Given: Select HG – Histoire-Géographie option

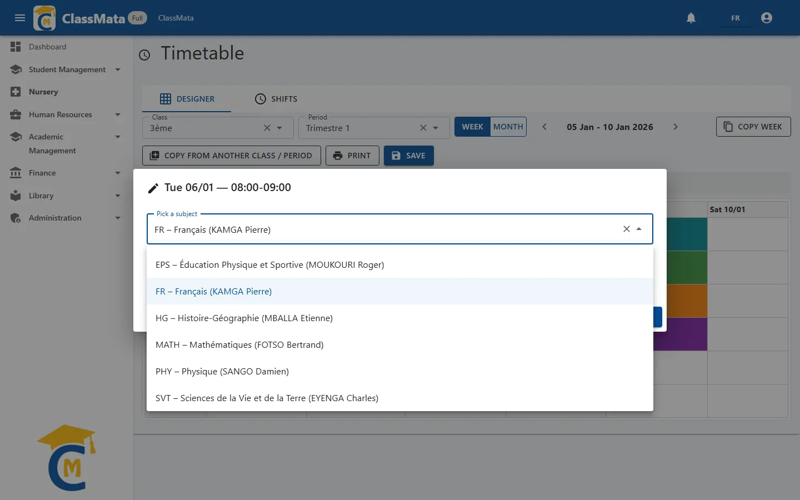Looking at the screenshot, I should coord(400,318).
